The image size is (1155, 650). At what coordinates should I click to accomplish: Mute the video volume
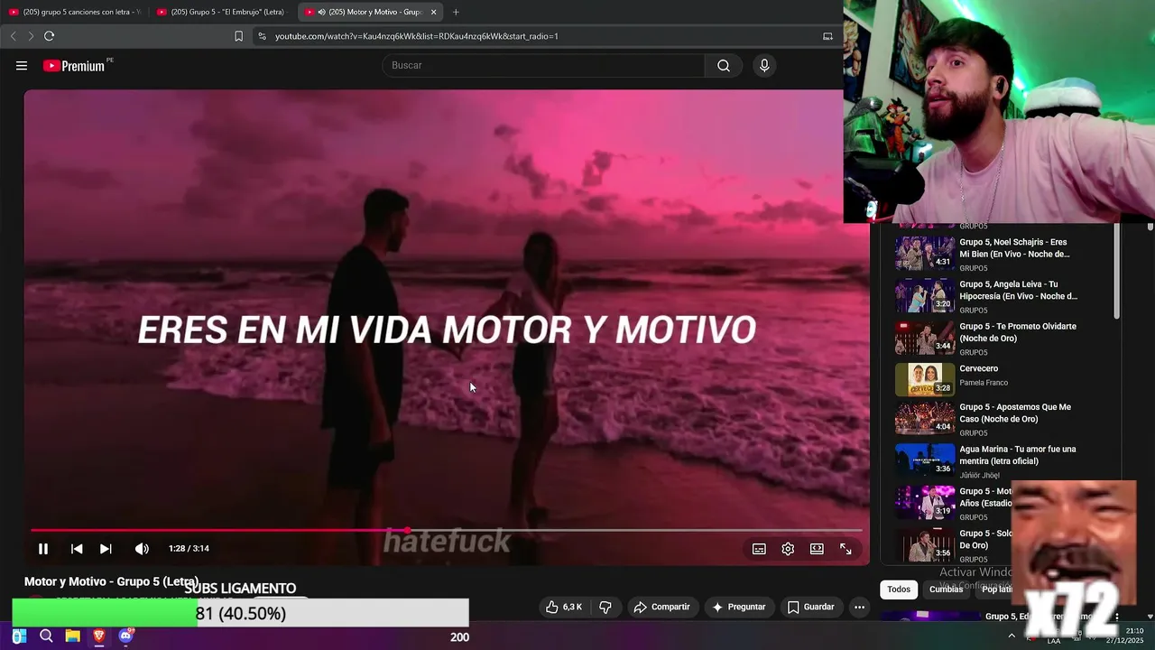click(142, 549)
